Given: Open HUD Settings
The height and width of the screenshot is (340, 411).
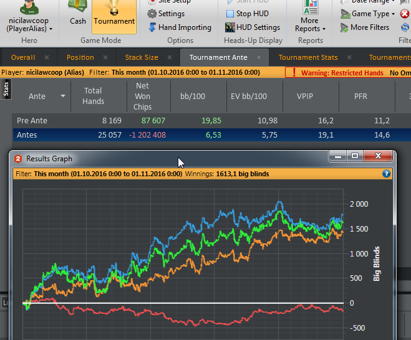Looking at the screenshot, I should coord(252,27).
